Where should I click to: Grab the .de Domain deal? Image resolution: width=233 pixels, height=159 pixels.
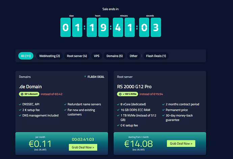[x=83, y=147]
